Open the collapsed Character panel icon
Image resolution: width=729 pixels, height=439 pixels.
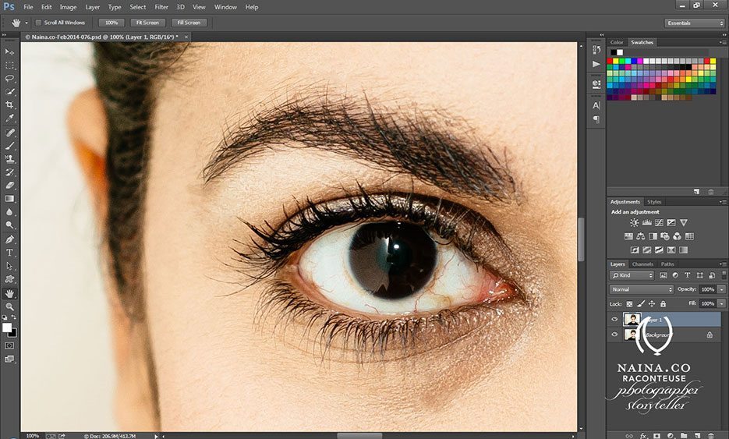click(x=596, y=105)
